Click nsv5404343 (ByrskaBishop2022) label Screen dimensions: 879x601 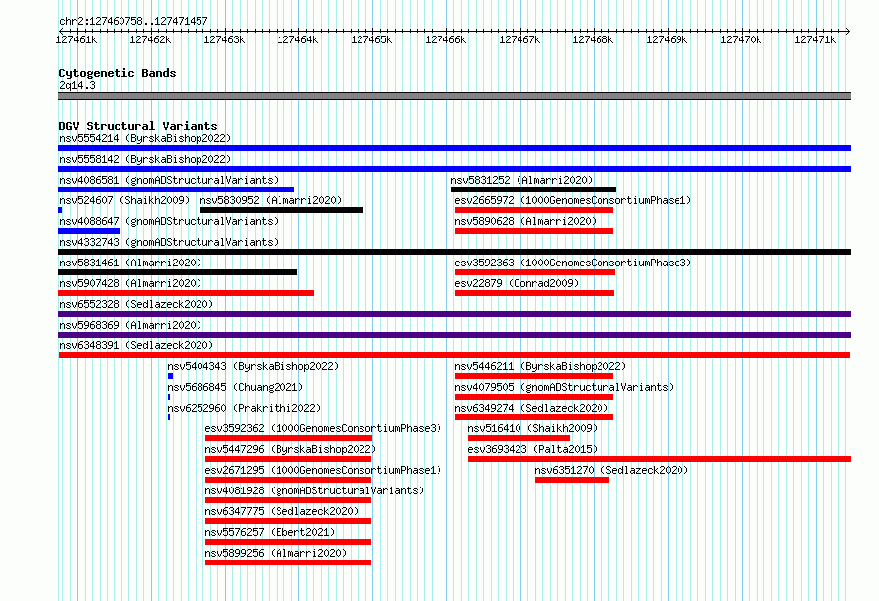click(x=253, y=366)
